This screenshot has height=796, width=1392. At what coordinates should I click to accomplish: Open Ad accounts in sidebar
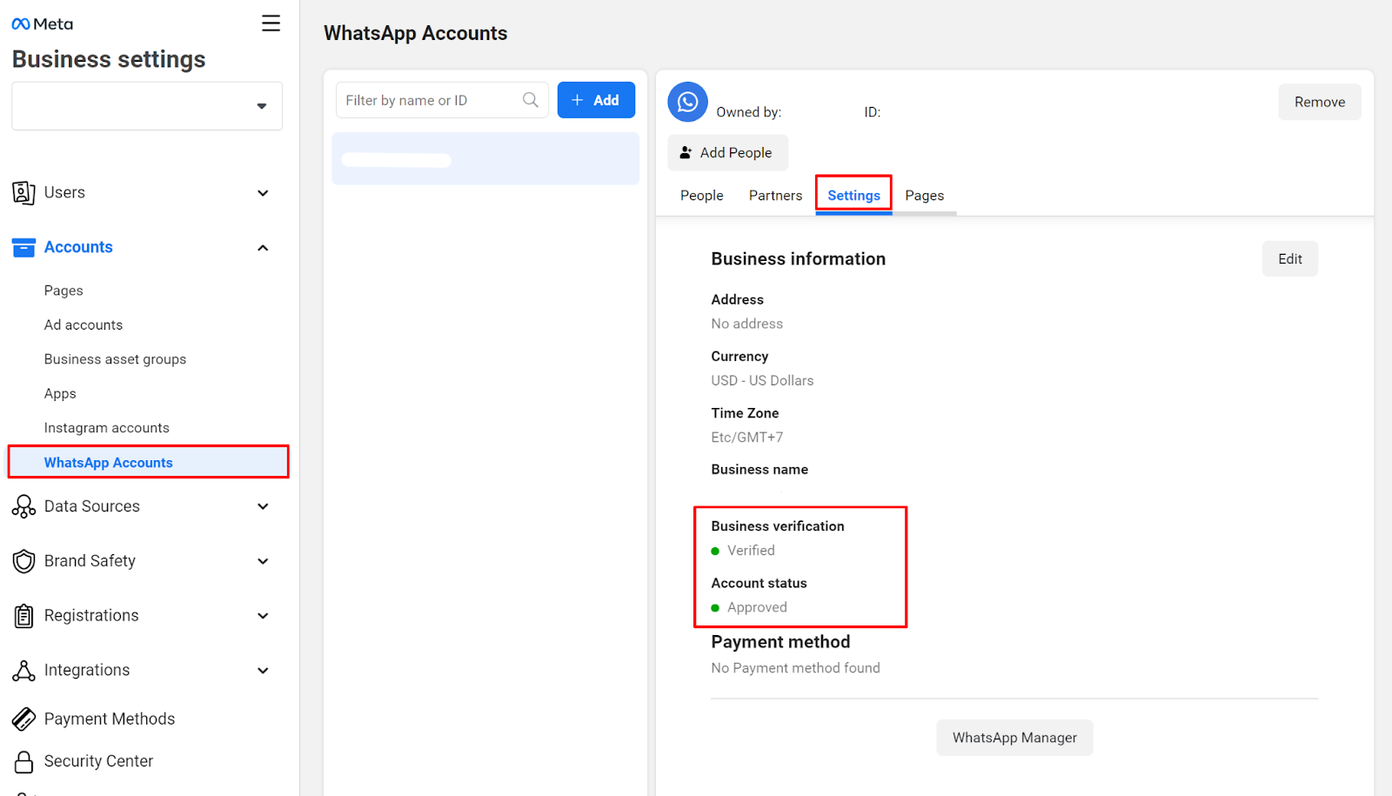(x=84, y=324)
